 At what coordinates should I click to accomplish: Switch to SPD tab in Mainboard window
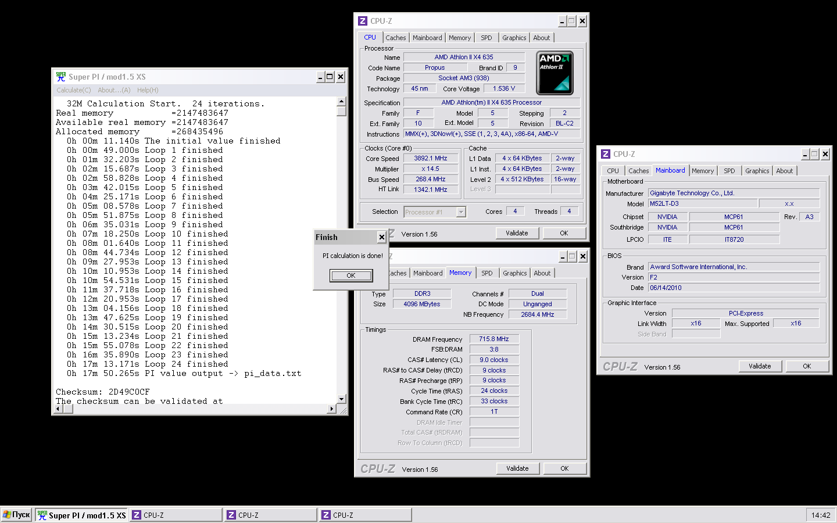click(x=729, y=171)
